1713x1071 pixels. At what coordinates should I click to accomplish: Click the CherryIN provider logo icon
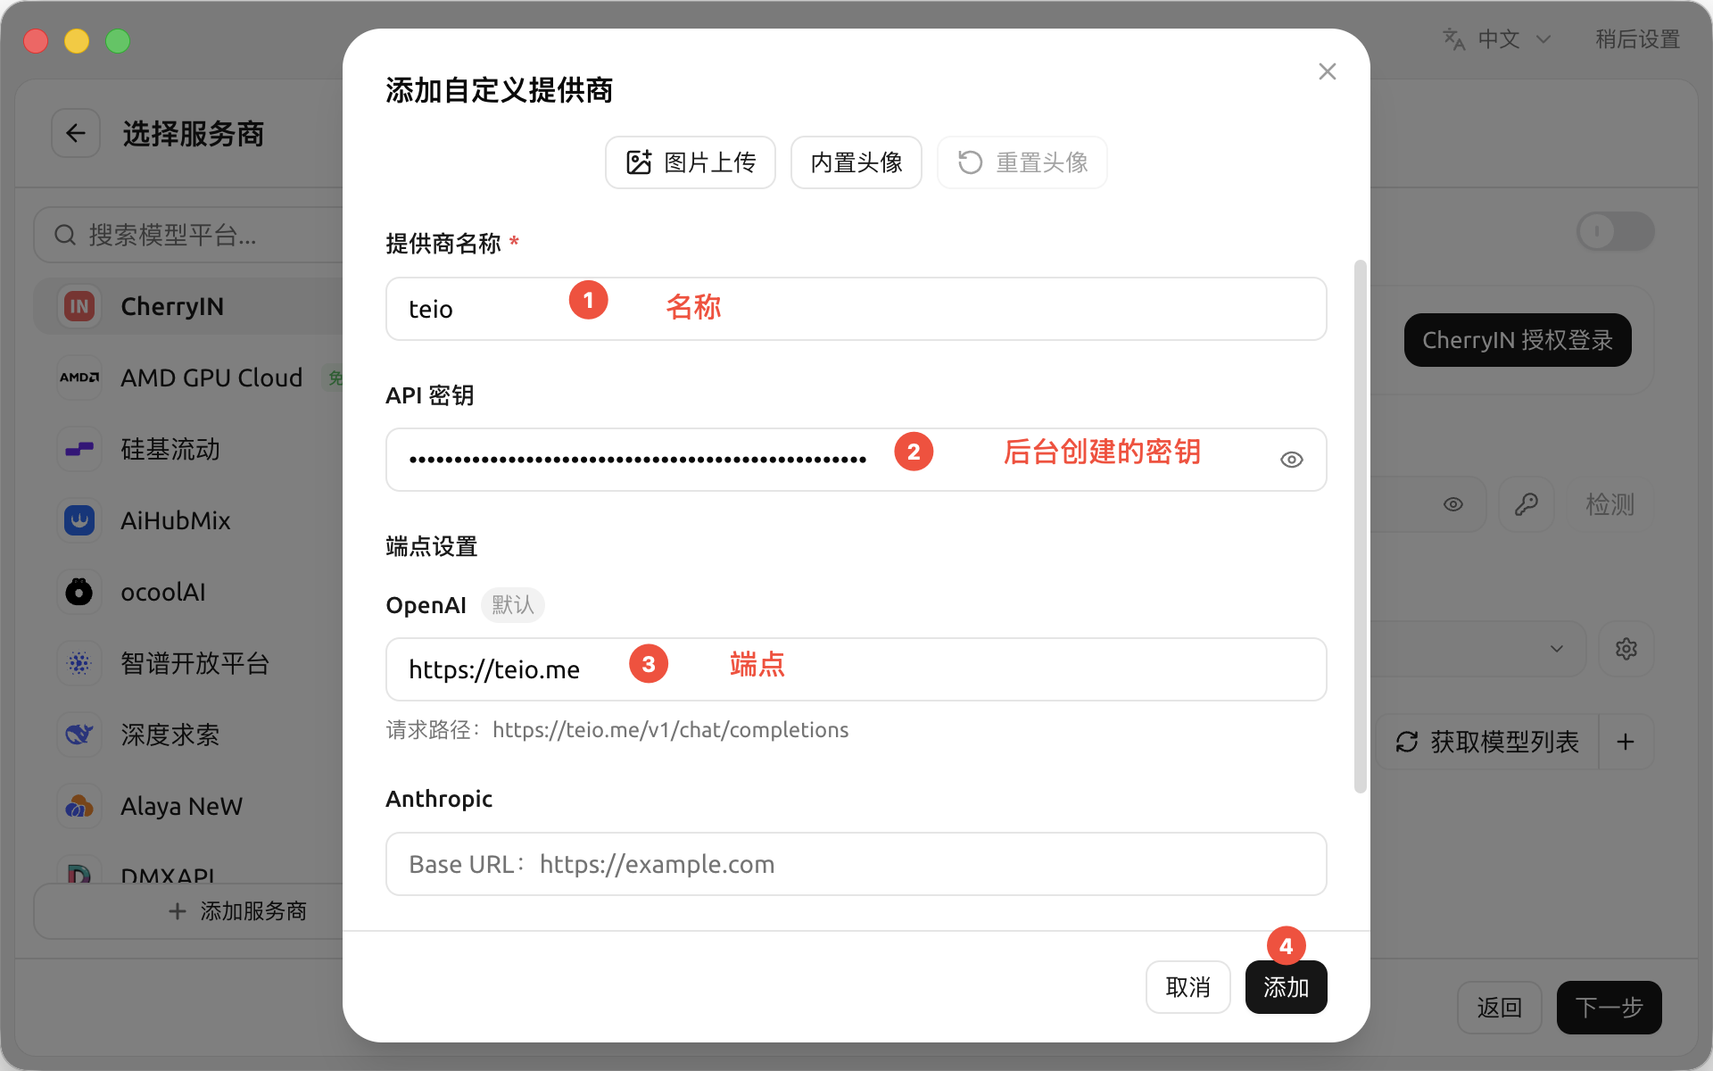79,306
